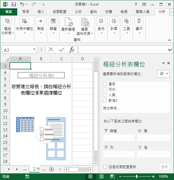Image resolution: width=174 pixels, height=180 pixels.
Task: Undo the last action
Action: click(x=22, y=4)
